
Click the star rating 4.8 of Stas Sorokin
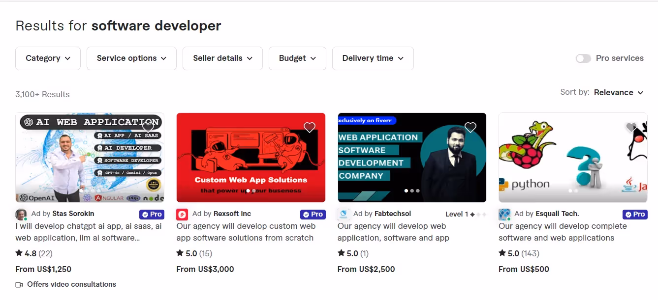[x=34, y=253]
